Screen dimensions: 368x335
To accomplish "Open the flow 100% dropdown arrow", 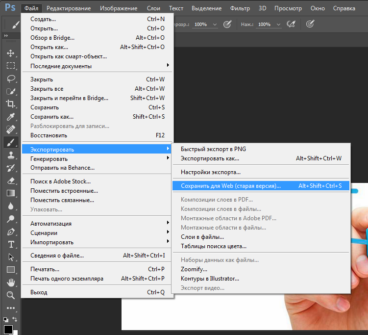I will tap(278, 25).
